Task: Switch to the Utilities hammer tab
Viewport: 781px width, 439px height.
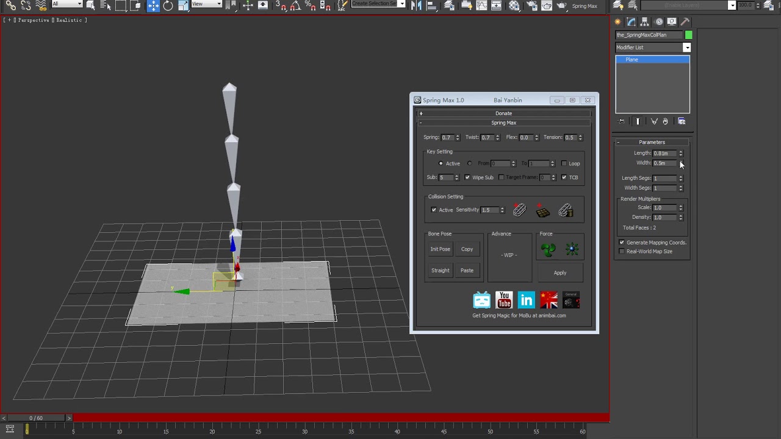Action: pos(685,21)
